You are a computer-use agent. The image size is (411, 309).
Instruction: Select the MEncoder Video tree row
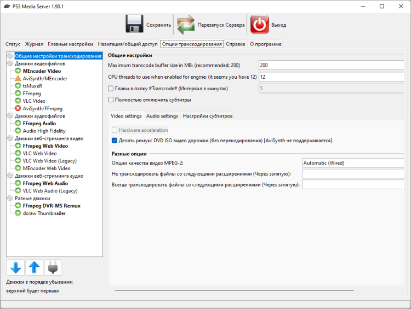42,71
